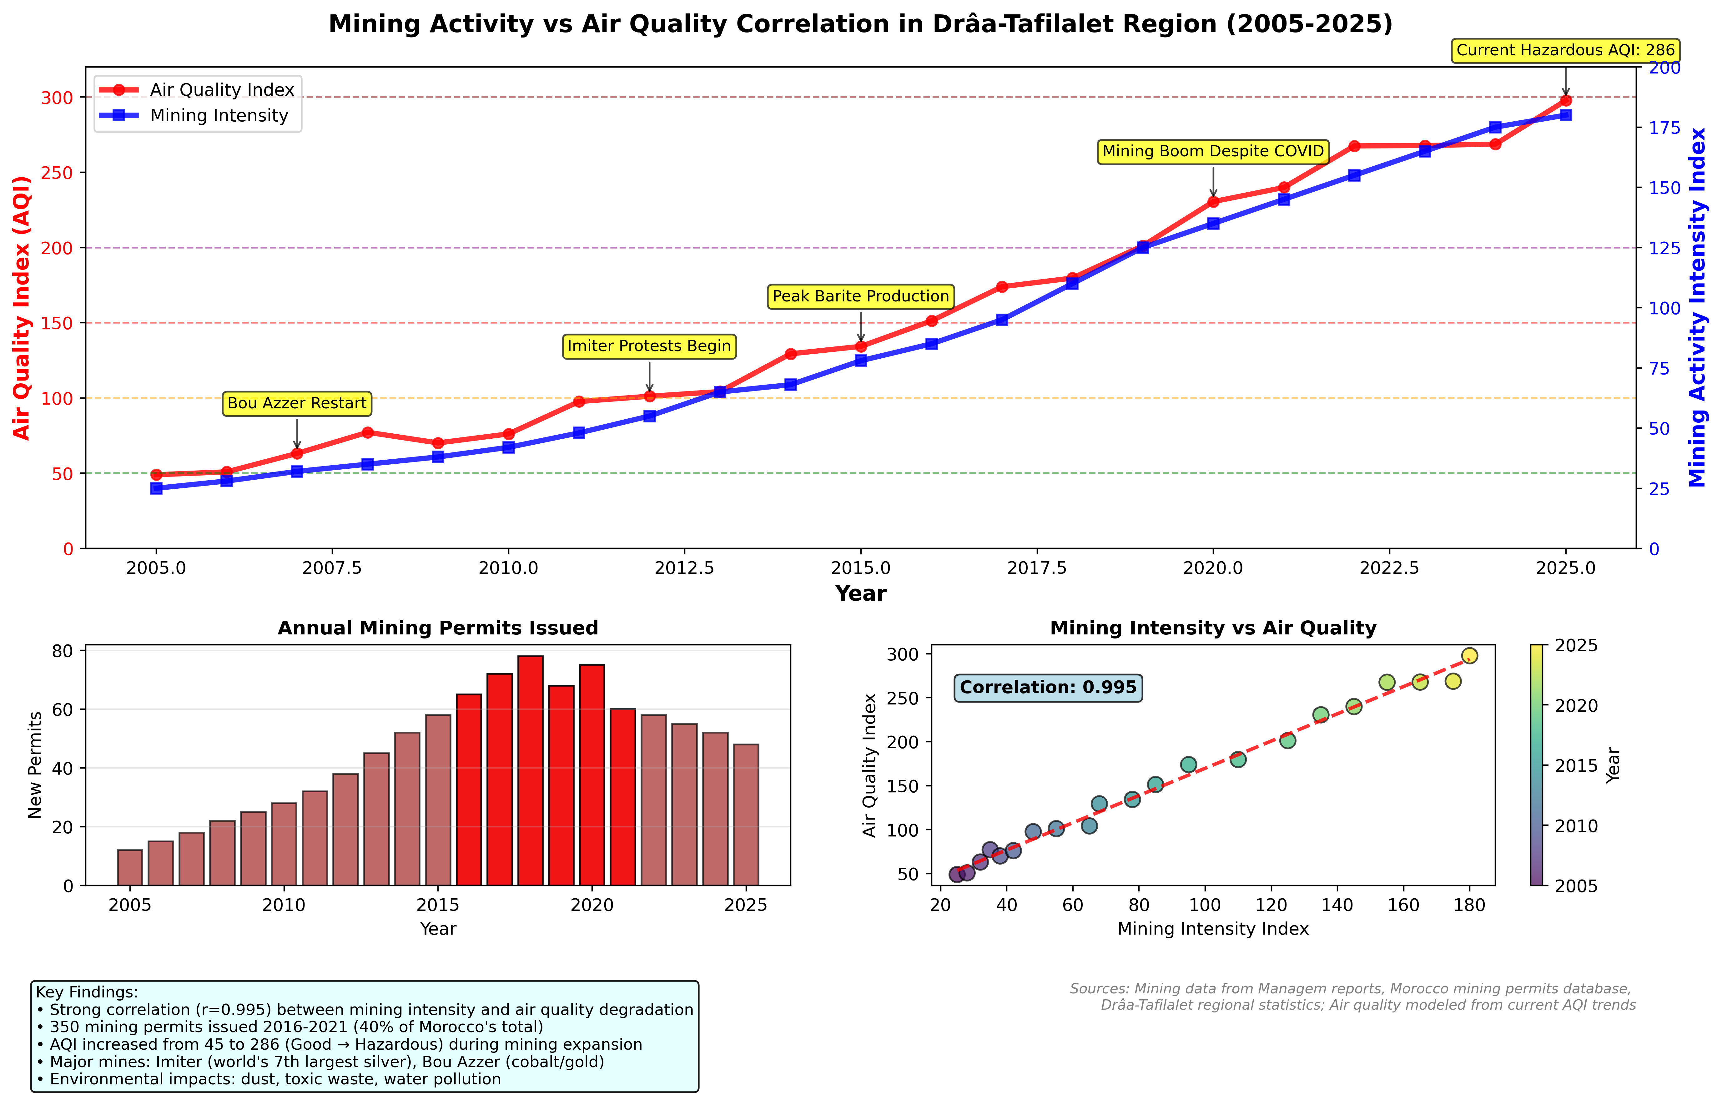Click the 2005 blue mining intensity marker
This screenshot has height=1100, width=1722.
coord(157,488)
